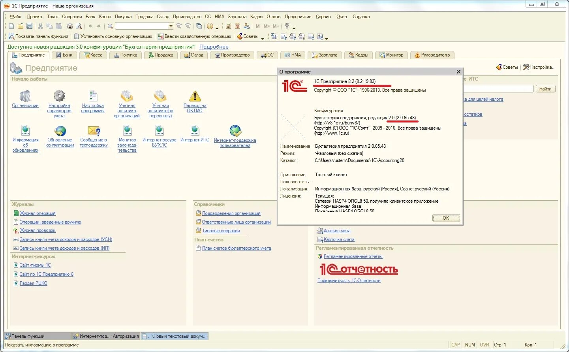Click Подключиться к 1С-Отчетности link
Viewport: 569px width, 352px height.
click(349, 280)
